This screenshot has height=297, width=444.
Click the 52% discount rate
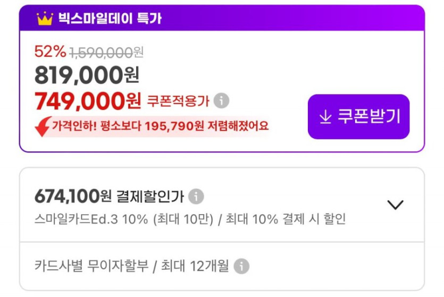50,52
